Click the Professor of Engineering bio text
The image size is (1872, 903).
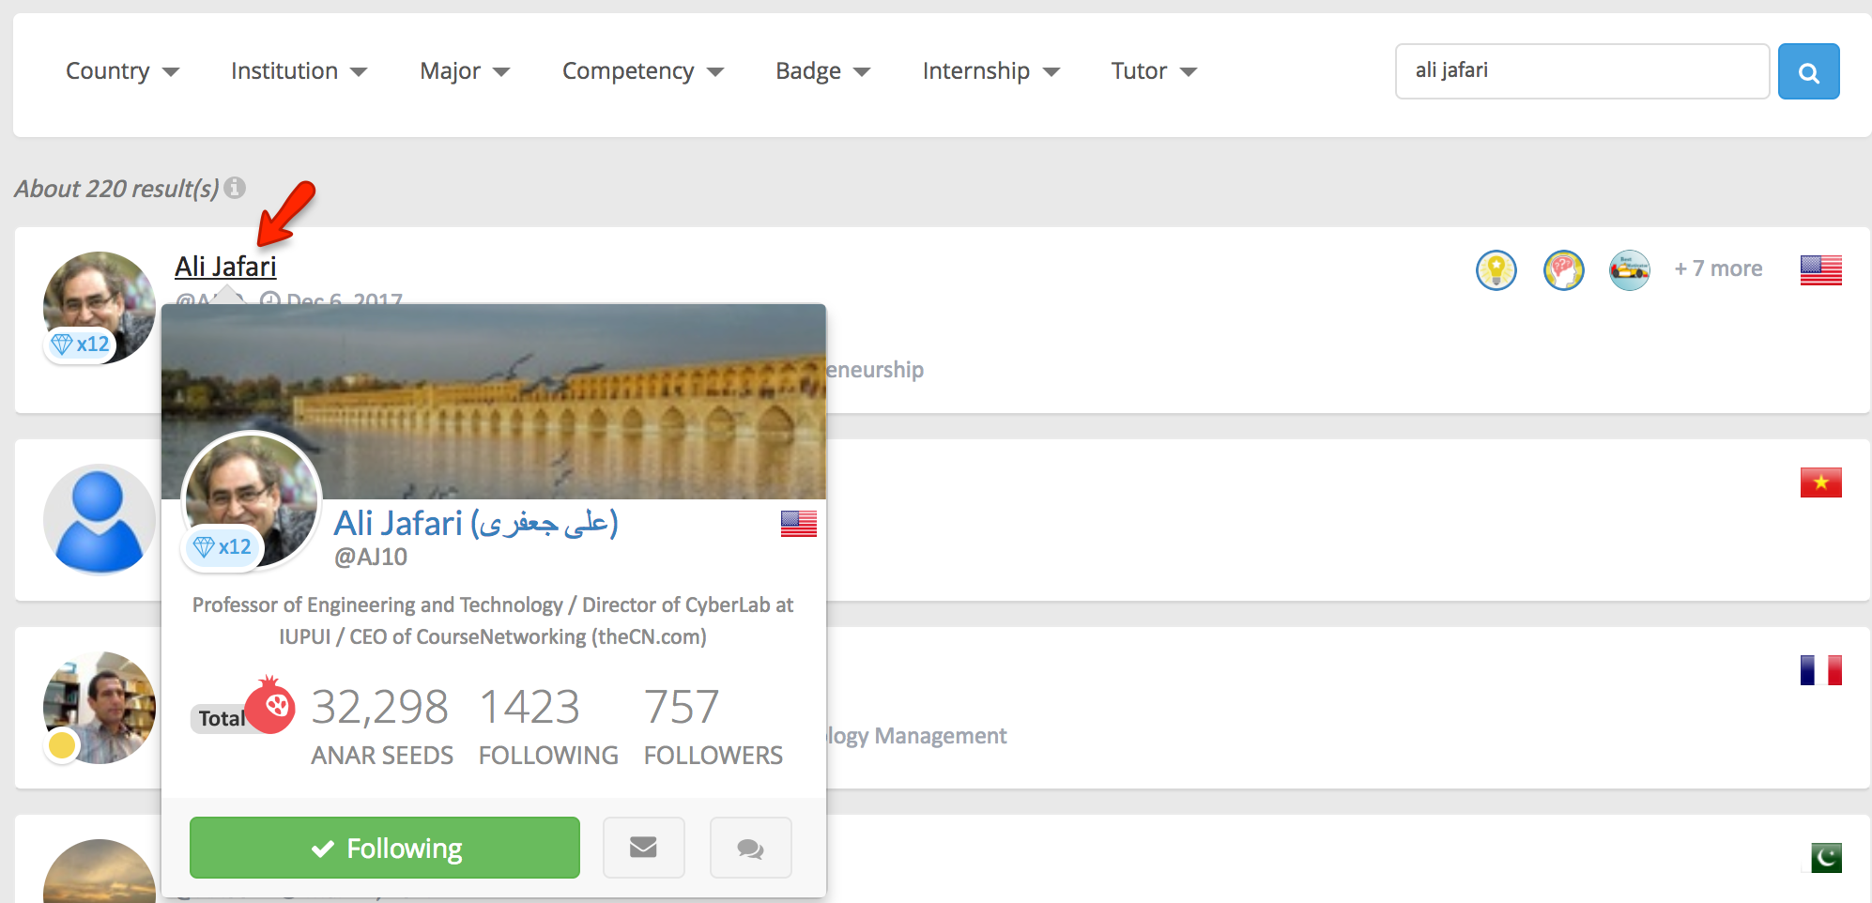point(493,620)
